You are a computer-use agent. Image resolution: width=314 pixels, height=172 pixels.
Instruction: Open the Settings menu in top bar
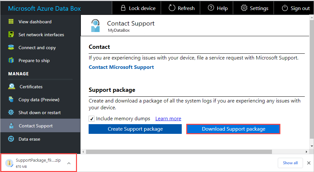[254, 8]
